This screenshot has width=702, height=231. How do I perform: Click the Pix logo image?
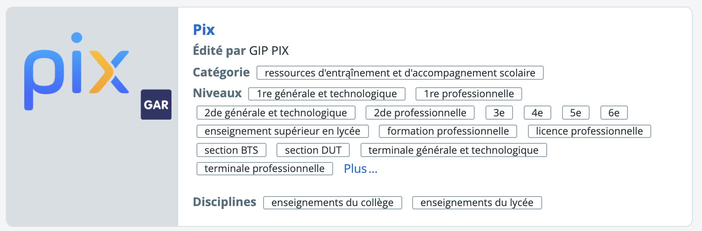coord(77,71)
